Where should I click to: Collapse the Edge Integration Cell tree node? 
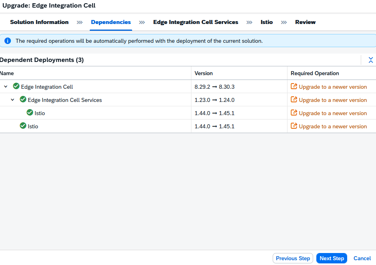[6, 86]
